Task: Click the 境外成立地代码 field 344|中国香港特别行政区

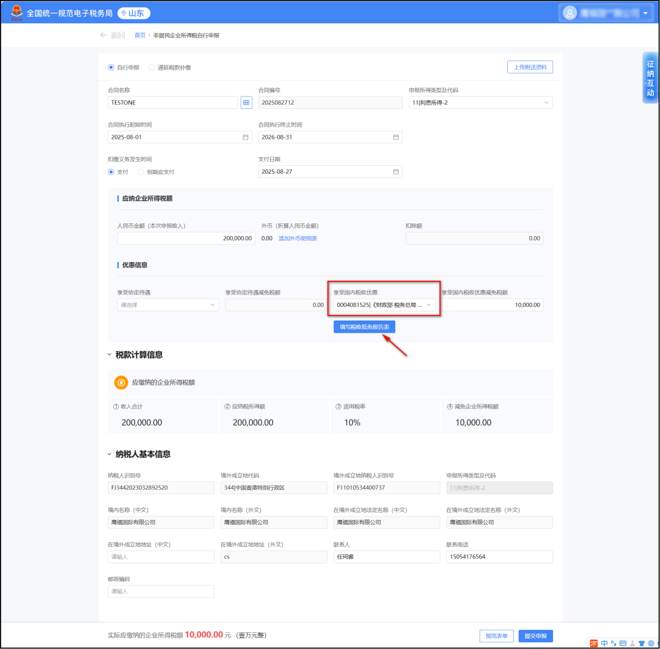Action: tap(274, 488)
